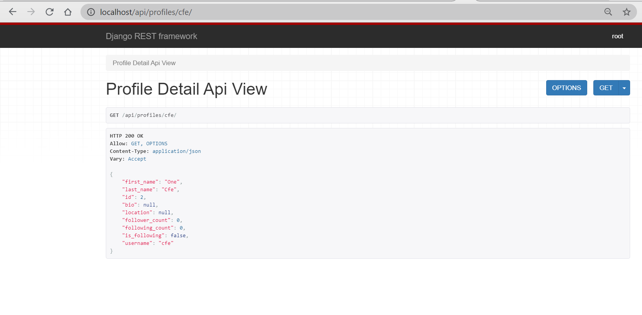Select the HTTP 200 OK status line
The image size is (642, 315).
coord(126,136)
